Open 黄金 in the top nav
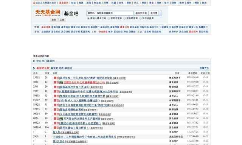This screenshot has height=145, width=242. tap(151, 3)
